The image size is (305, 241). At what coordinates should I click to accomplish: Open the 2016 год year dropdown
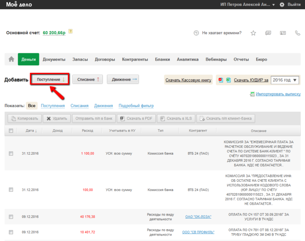[285, 80]
